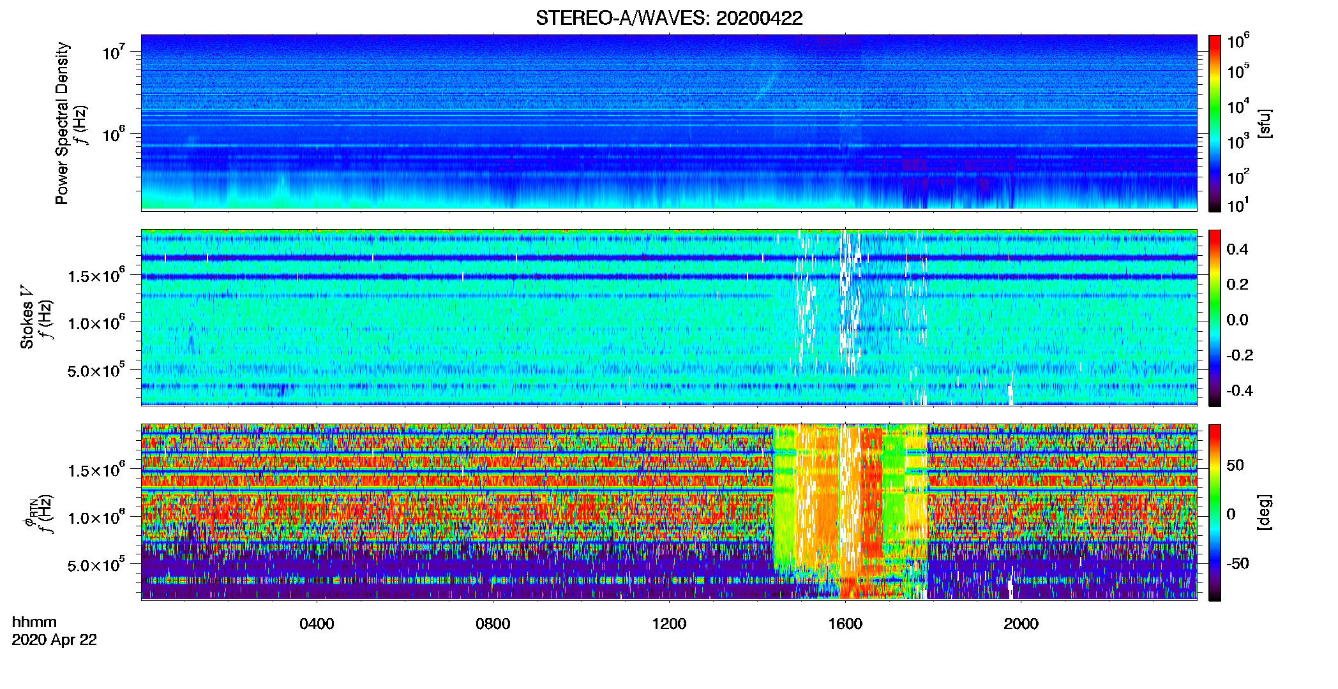Click the bottom phi RTN spectrogram panel
The width and height of the screenshot is (1338, 689).
[669, 512]
